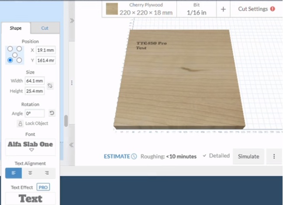This screenshot has height=205, width=283.
Task: Align text to the left
Action: (x=14, y=173)
